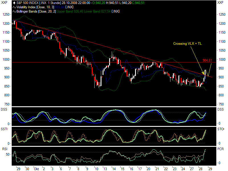This screenshot has height=171, width=228.
Task: Click the line icon before Bollinger Bands
Action: pos(14,11)
